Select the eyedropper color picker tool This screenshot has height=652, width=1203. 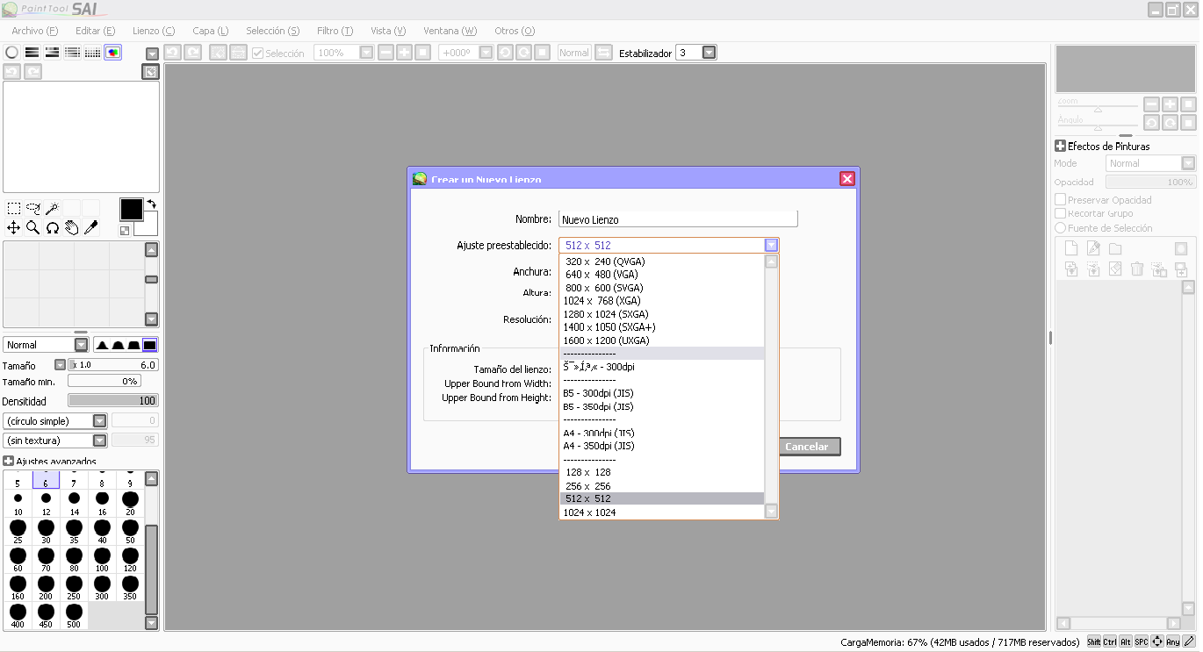click(x=90, y=228)
